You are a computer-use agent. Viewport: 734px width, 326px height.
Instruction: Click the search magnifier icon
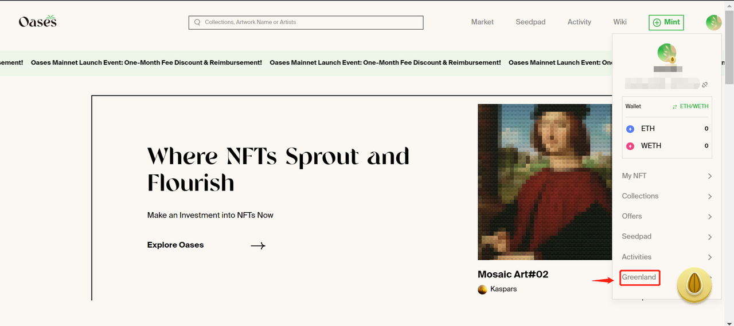[x=198, y=22]
